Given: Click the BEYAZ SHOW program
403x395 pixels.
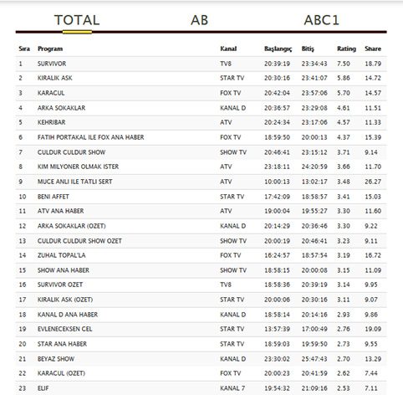Looking at the screenshot, I should (56, 359).
